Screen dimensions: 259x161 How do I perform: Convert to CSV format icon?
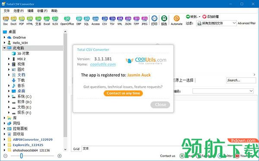coord(105,19)
